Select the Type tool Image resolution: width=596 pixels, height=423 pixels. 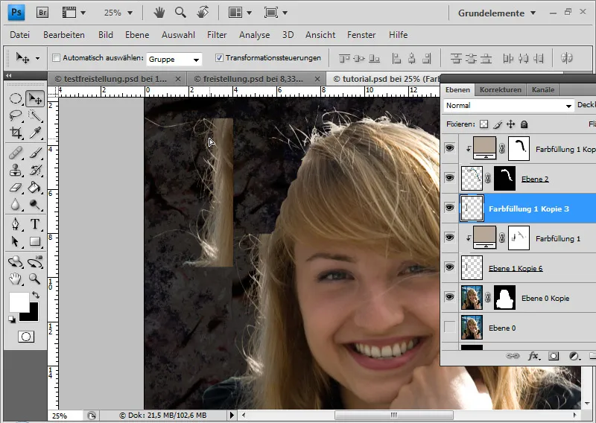click(x=35, y=224)
